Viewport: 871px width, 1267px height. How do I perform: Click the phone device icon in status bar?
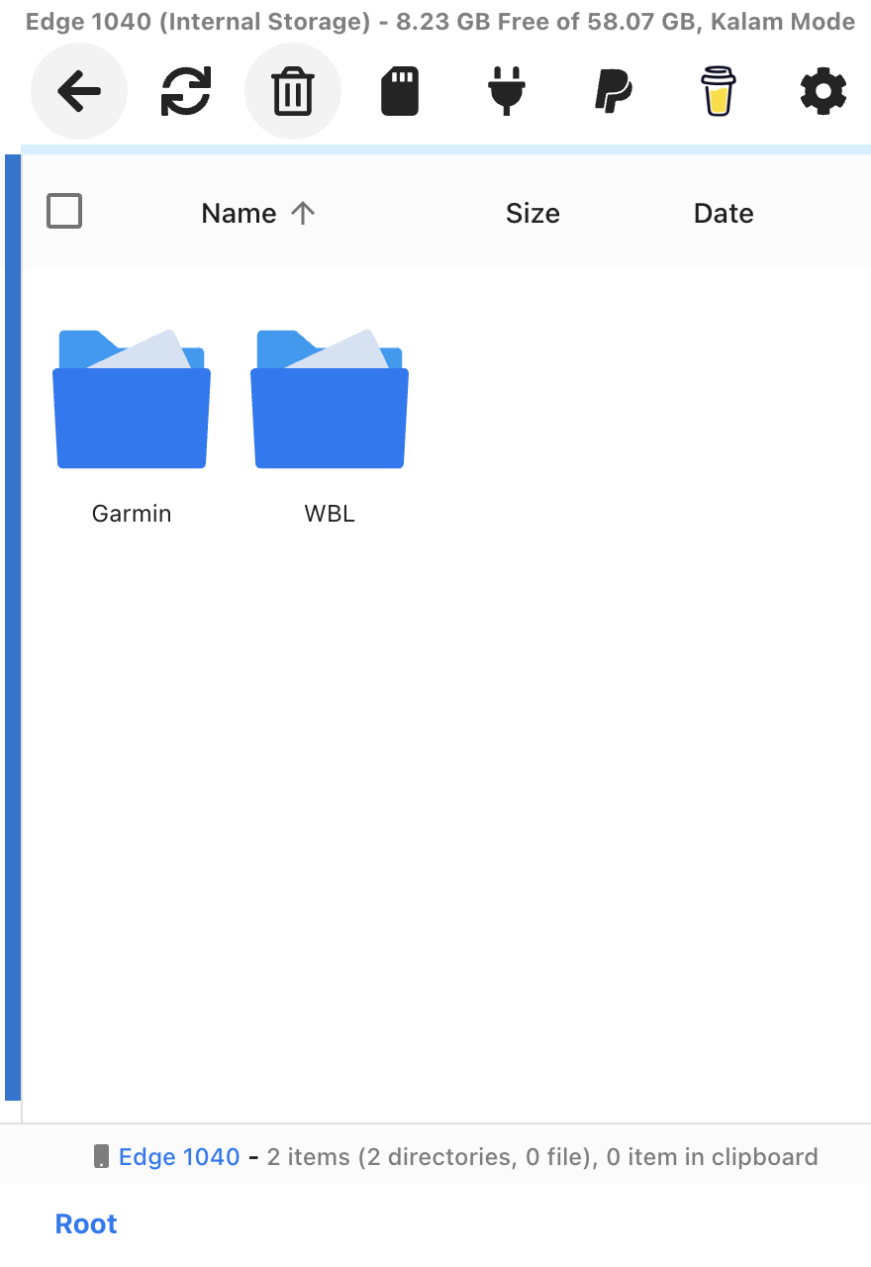point(101,1157)
